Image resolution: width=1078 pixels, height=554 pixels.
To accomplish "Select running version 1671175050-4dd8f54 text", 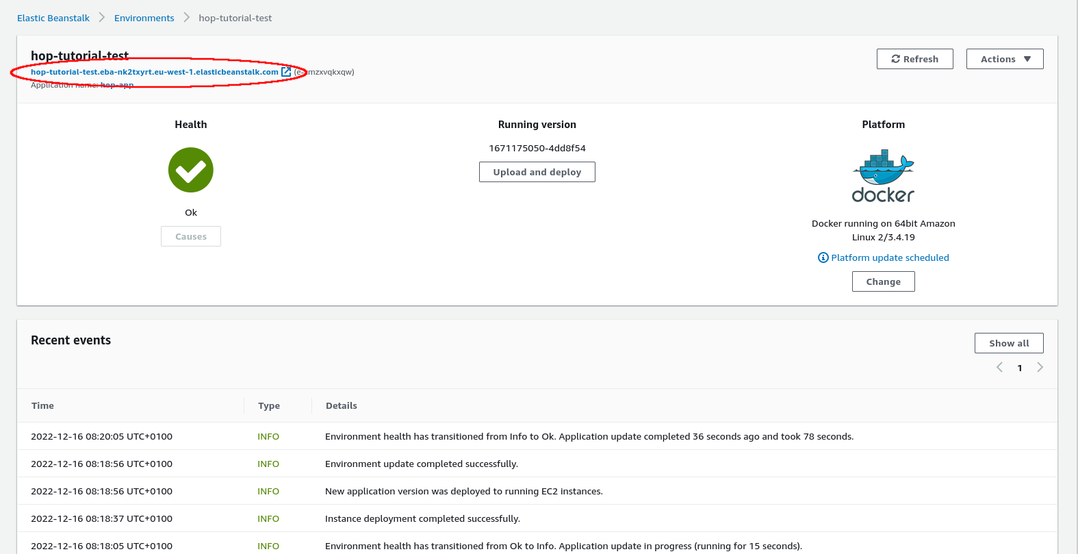I will [x=537, y=148].
